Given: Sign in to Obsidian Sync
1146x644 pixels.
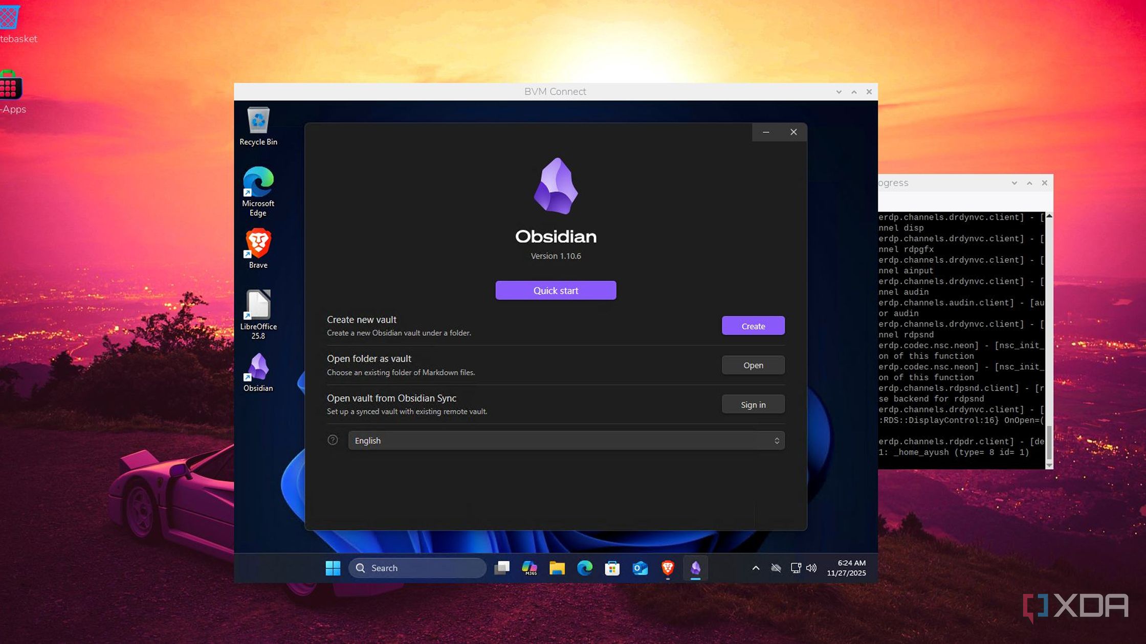Looking at the screenshot, I should (x=753, y=404).
